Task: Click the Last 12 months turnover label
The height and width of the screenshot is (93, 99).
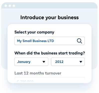Action: (38, 73)
